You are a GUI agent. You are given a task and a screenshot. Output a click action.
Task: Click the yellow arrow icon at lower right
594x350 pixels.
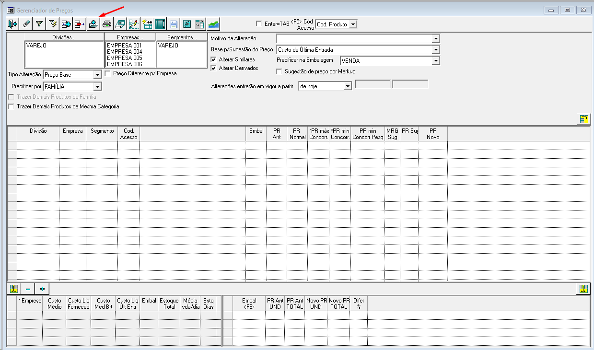click(583, 289)
